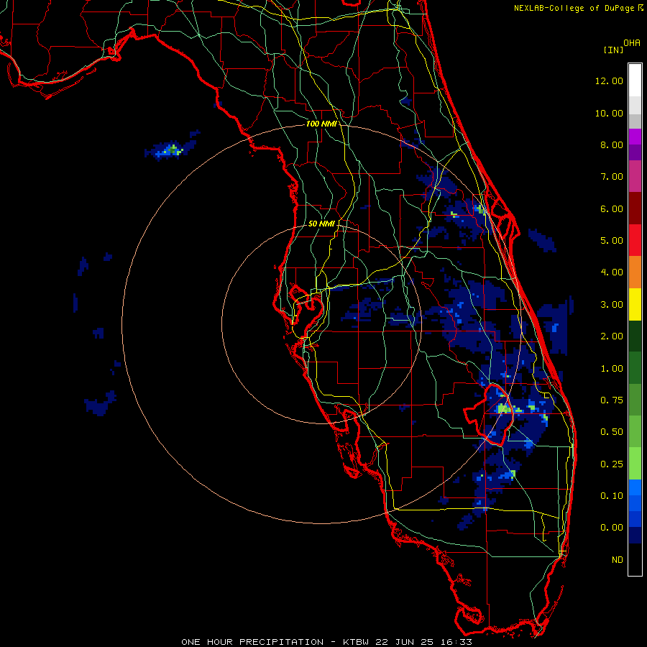Click the 2.00 legend value

(x=612, y=336)
